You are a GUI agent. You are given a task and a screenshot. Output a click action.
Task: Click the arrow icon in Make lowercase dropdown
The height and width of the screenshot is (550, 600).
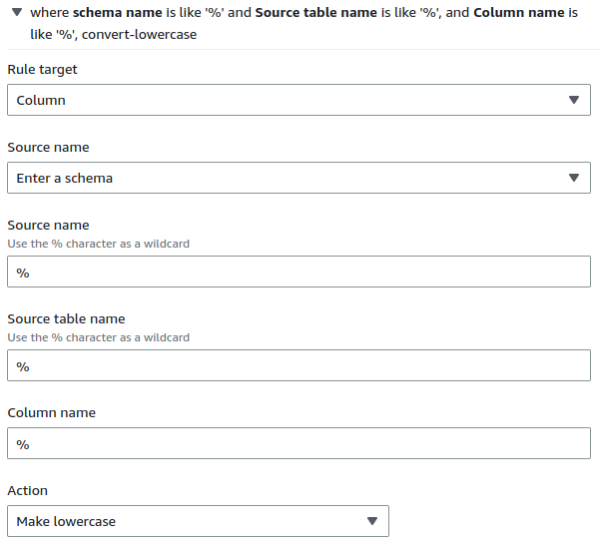(x=371, y=521)
